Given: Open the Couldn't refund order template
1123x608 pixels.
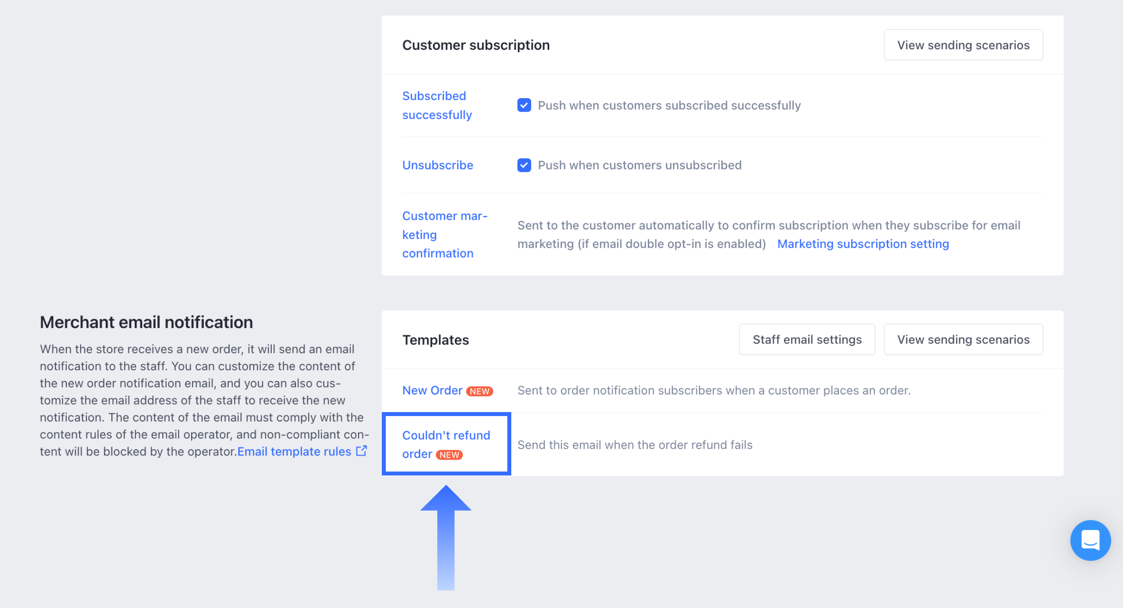Looking at the screenshot, I should tap(446, 444).
